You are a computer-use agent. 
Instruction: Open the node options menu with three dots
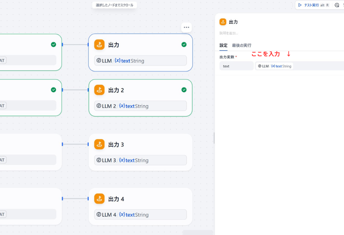pyautogui.click(x=186, y=27)
